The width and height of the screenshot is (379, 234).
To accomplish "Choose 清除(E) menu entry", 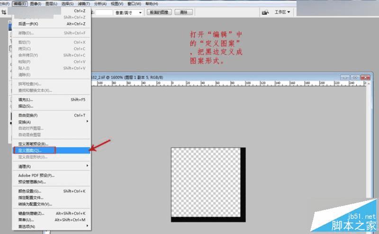I will pyautogui.click(x=52, y=75).
